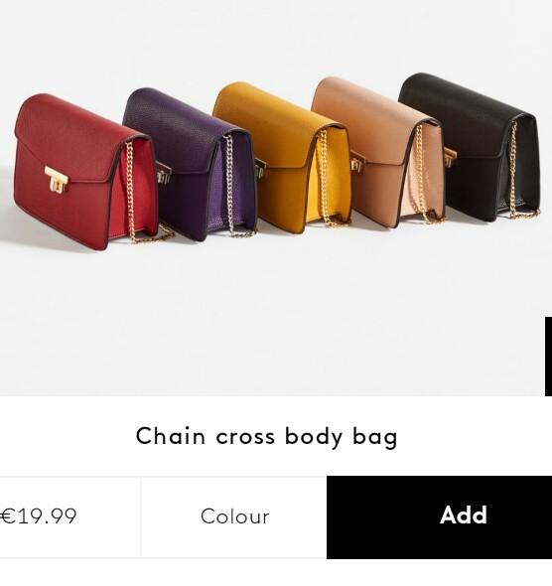Click the gold clasp on the beige bag
The height and width of the screenshot is (586, 552).
[357, 162]
